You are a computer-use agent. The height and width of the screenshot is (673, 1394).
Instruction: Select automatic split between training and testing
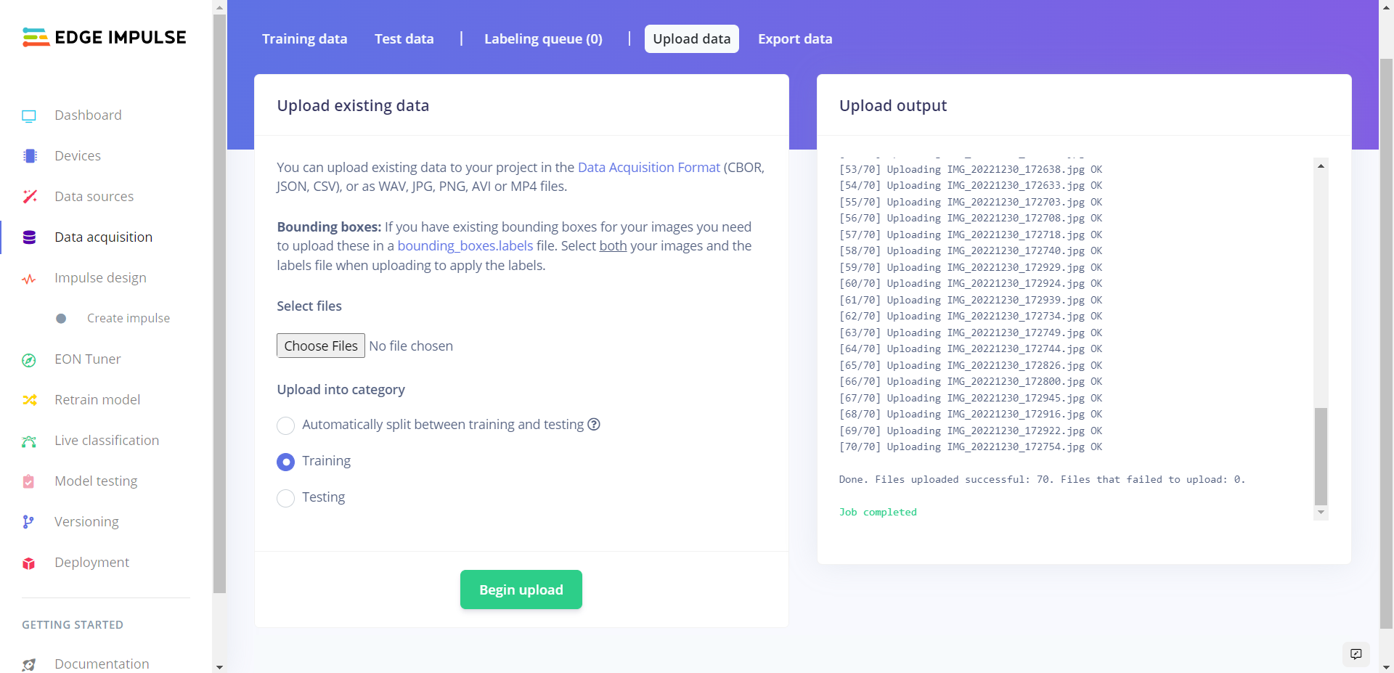coord(286,425)
